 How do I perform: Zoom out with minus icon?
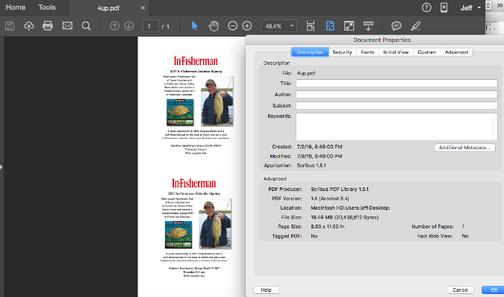click(x=232, y=25)
